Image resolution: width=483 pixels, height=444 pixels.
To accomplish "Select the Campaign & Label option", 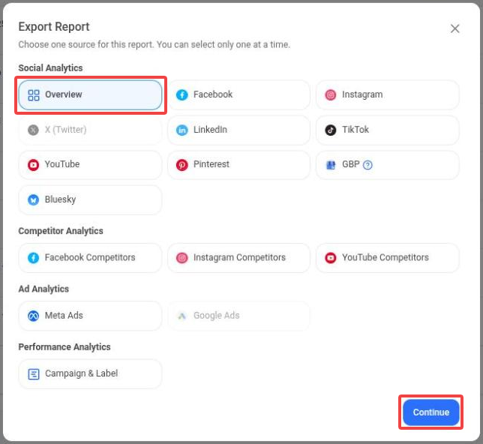I will pos(90,373).
